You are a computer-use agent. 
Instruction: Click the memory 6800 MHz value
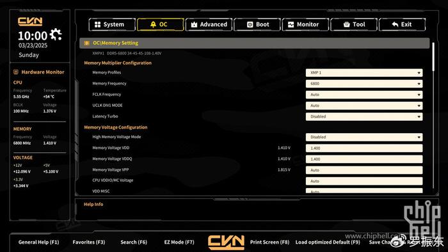point(22,143)
